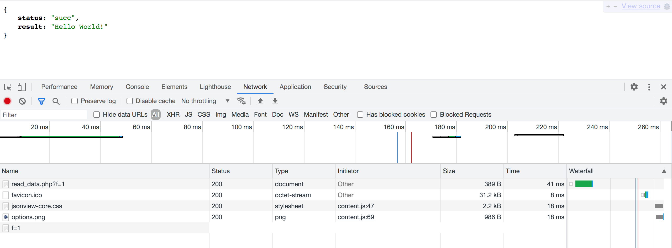Filter requests by Font

click(260, 115)
